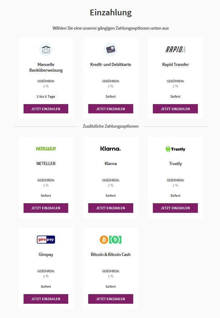The width and height of the screenshot is (220, 318).
Task: Click the credit card icon
Action: [x=110, y=49]
